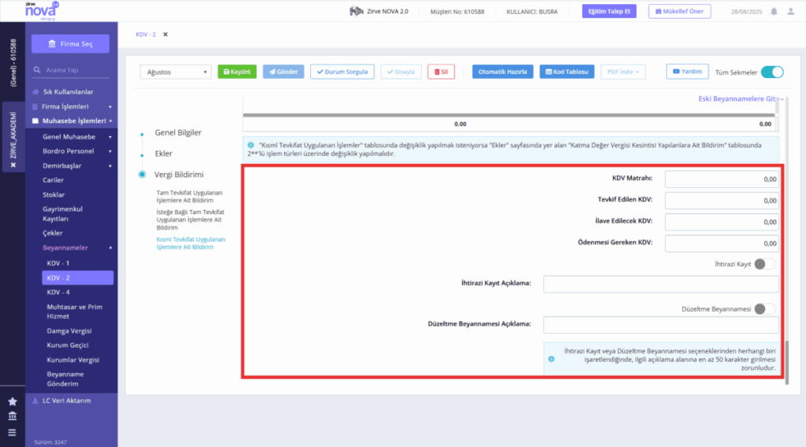This screenshot has height=447, width=806.
Task: Toggle the Tüm Sekmeler switch
Action: [x=772, y=72]
